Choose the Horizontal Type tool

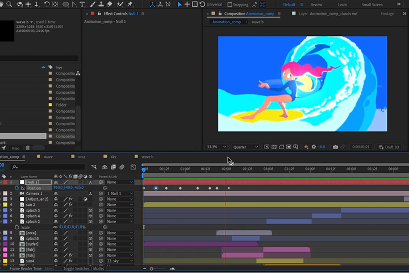(82, 4)
